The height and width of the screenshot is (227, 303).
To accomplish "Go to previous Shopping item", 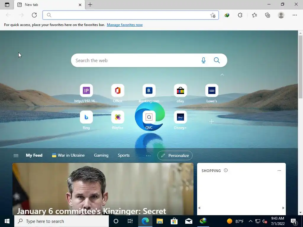I will tap(199, 208).
